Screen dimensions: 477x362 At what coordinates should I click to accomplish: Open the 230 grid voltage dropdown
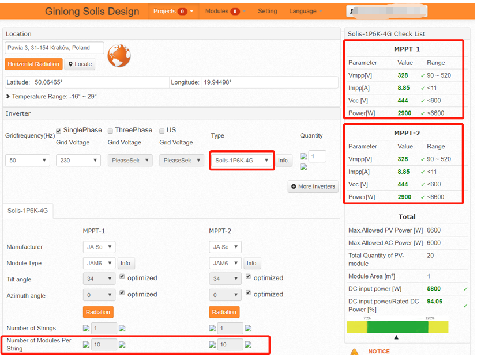(x=78, y=160)
